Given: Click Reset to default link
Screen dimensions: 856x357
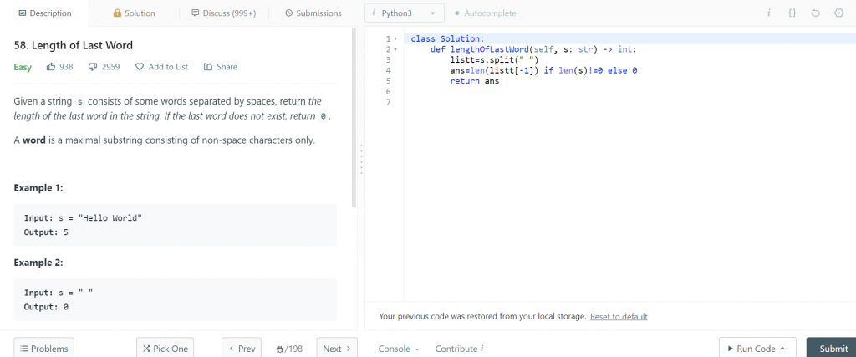Looking at the screenshot, I should pos(619,317).
